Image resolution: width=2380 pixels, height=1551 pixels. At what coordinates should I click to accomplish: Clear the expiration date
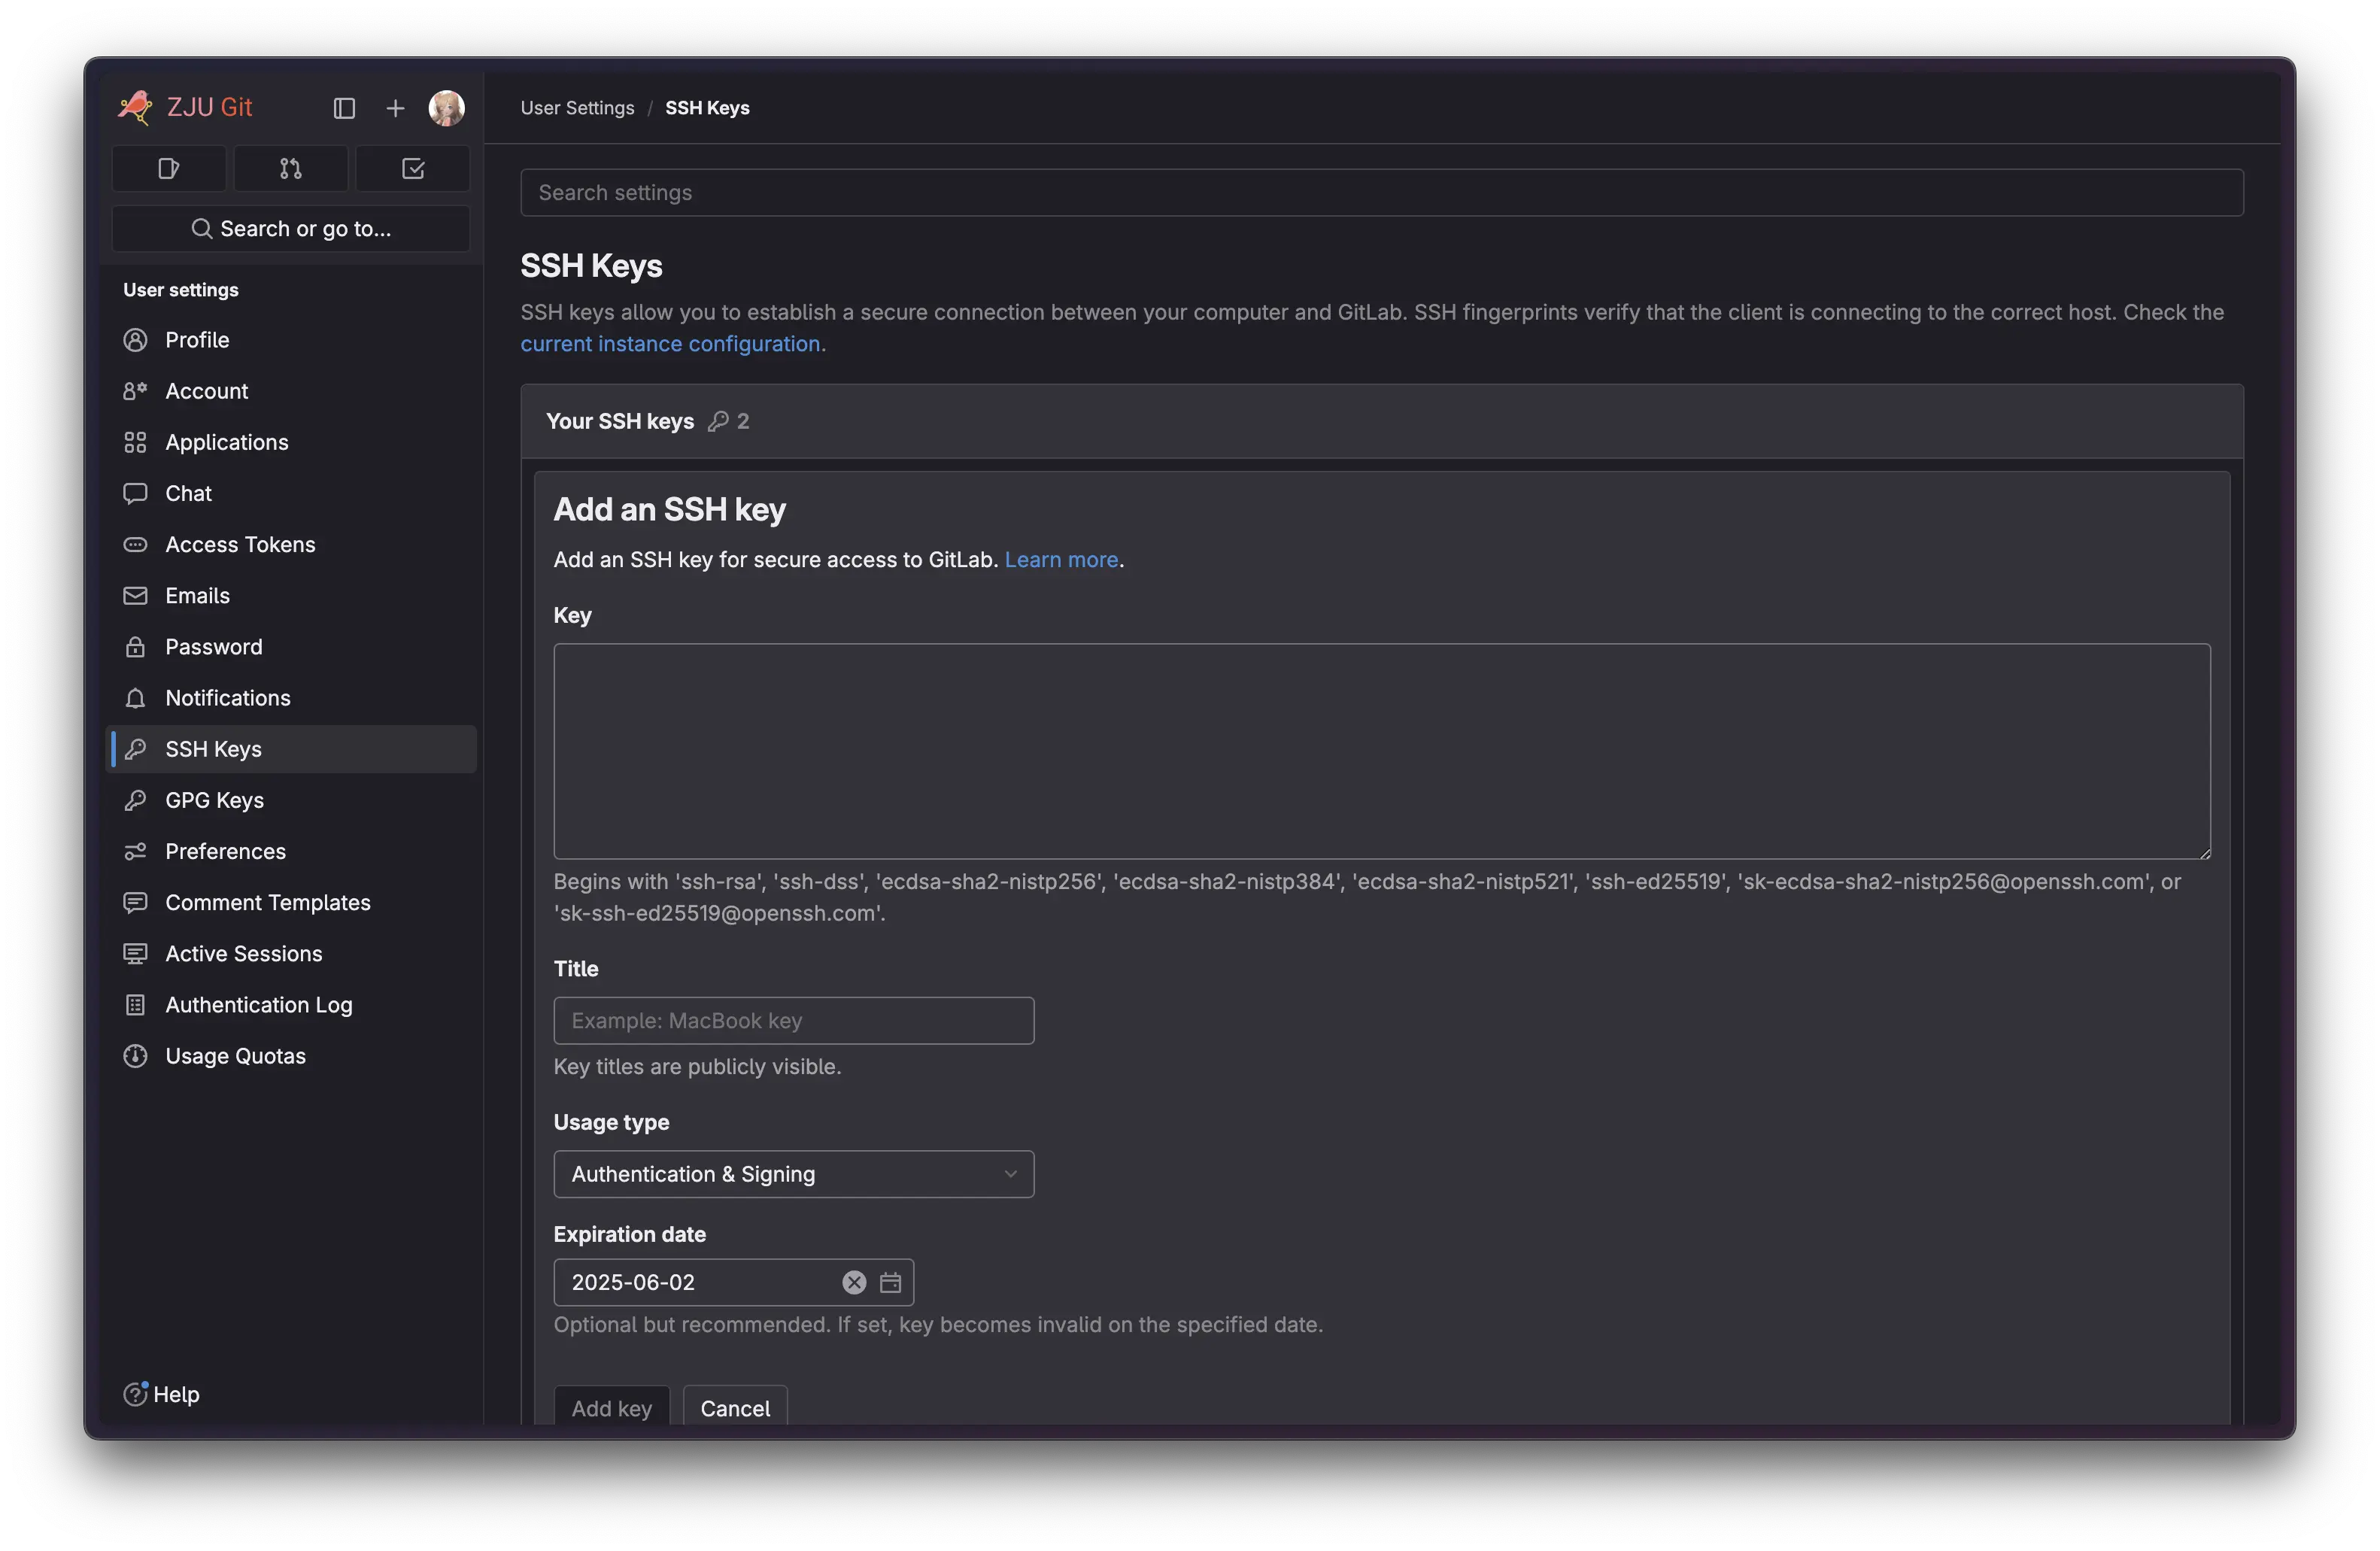point(854,1282)
